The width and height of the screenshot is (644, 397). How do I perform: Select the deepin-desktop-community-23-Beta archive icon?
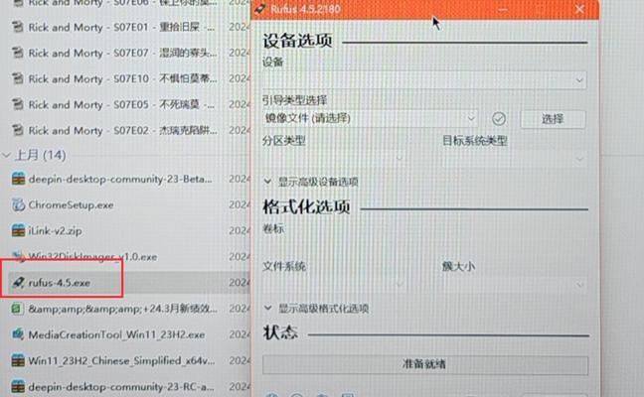click(18, 179)
